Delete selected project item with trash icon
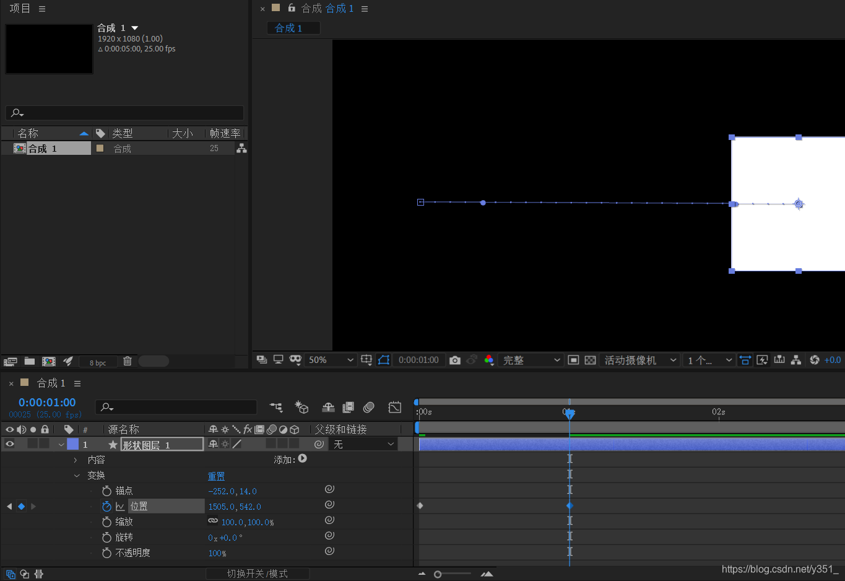The height and width of the screenshot is (581, 845). coord(128,361)
